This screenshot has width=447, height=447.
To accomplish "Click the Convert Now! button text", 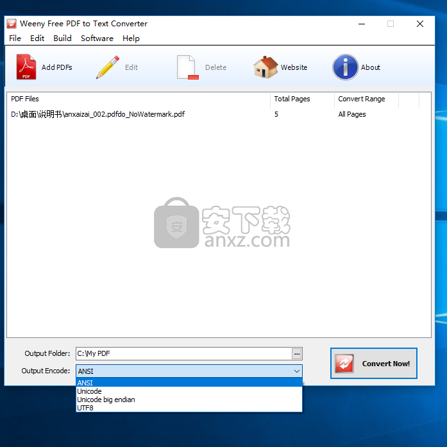I will click(x=385, y=364).
